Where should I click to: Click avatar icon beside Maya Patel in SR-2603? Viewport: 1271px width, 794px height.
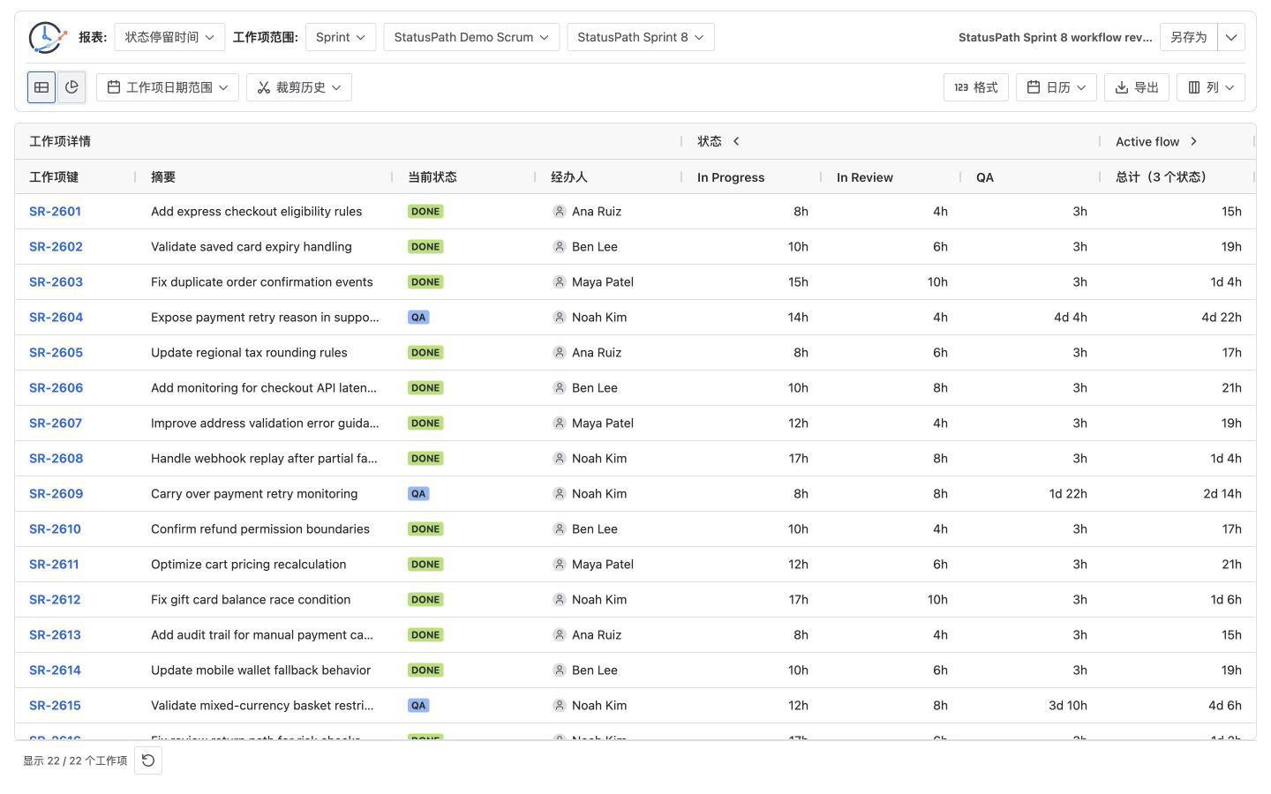tap(559, 282)
